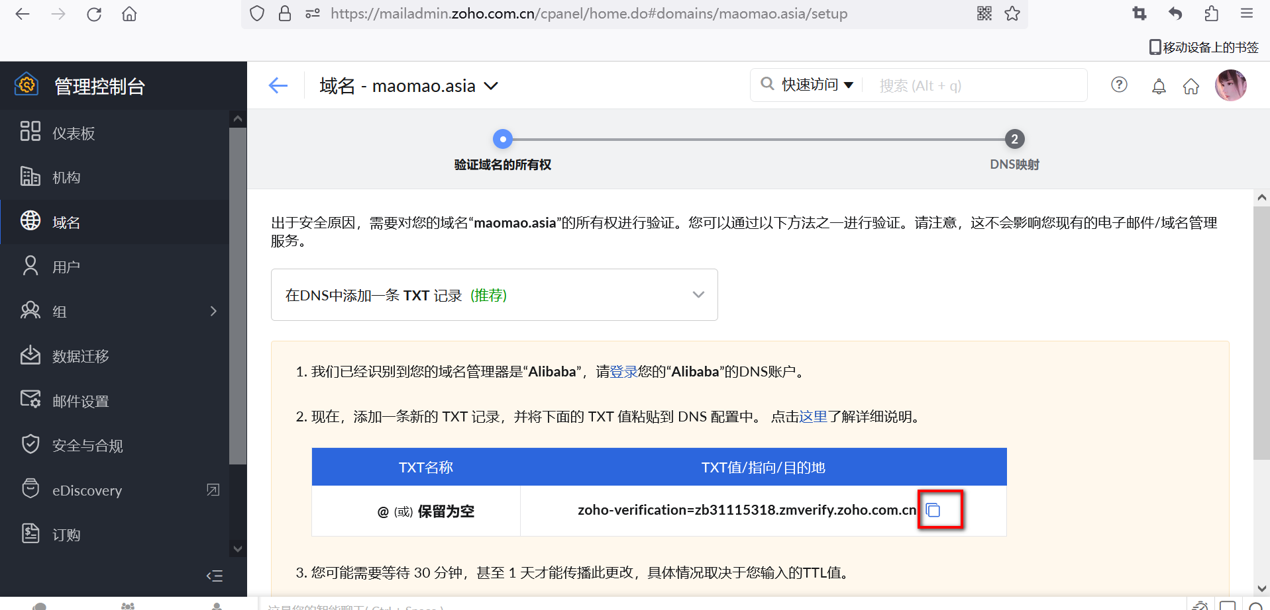The width and height of the screenshot is (1270, 610).
Task: Open the screenshot crop tool
Action: coord(1139,13)
